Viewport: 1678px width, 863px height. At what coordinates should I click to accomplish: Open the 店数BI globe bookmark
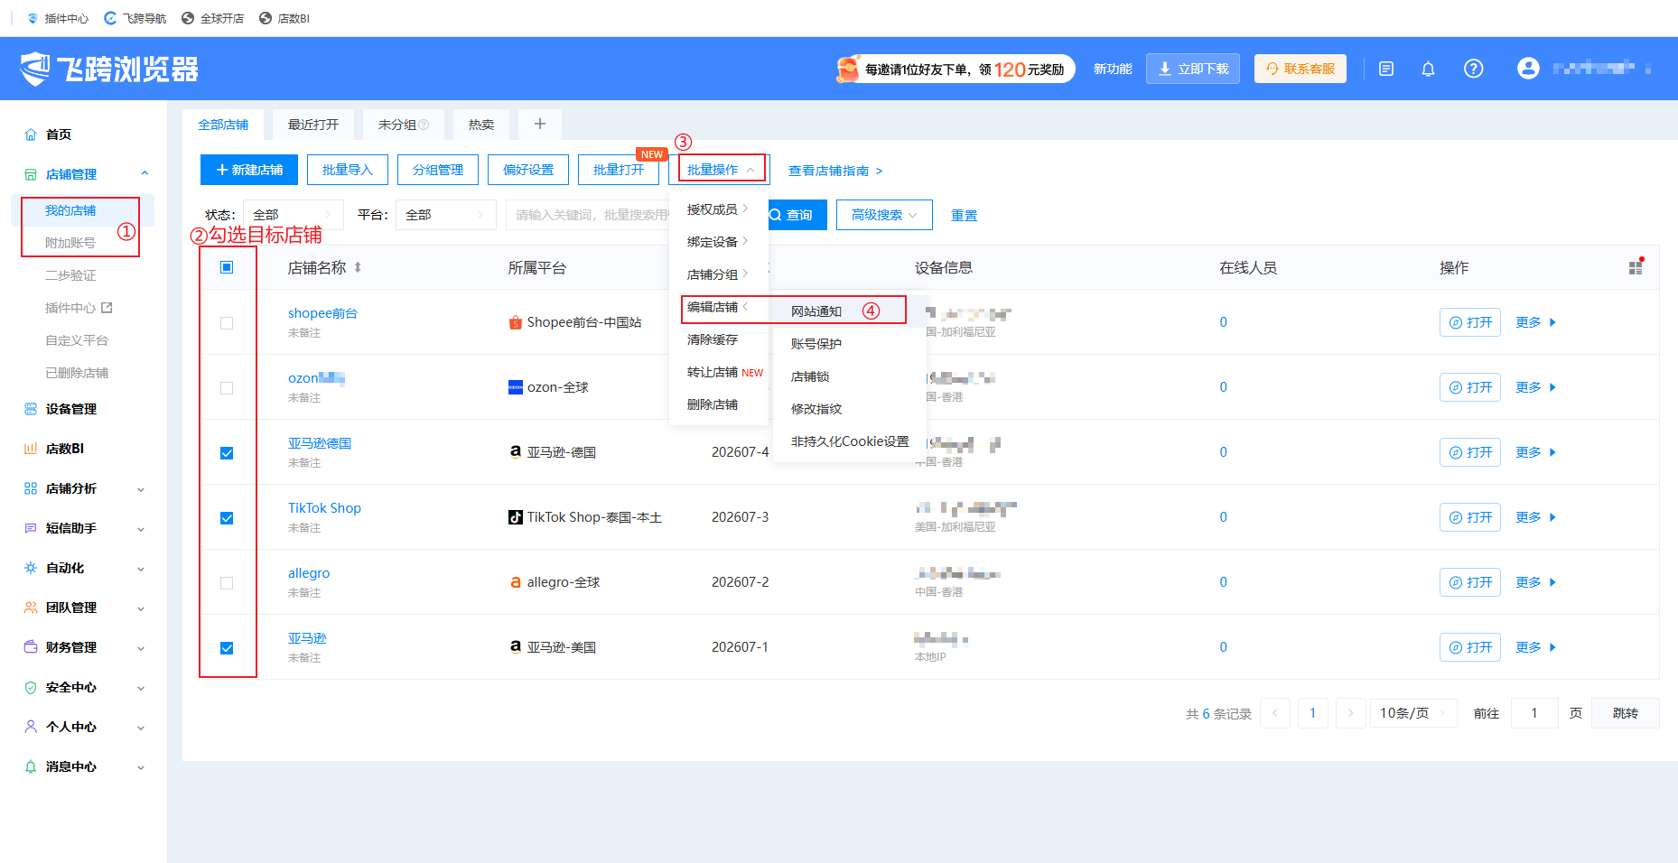pos(266,18)
